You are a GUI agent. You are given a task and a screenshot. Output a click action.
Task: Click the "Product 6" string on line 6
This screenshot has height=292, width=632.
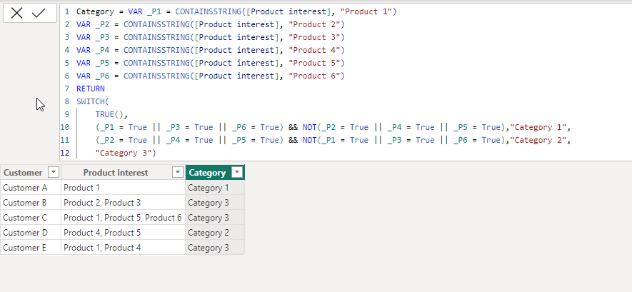pyautogui.click(x=314, y=76)
